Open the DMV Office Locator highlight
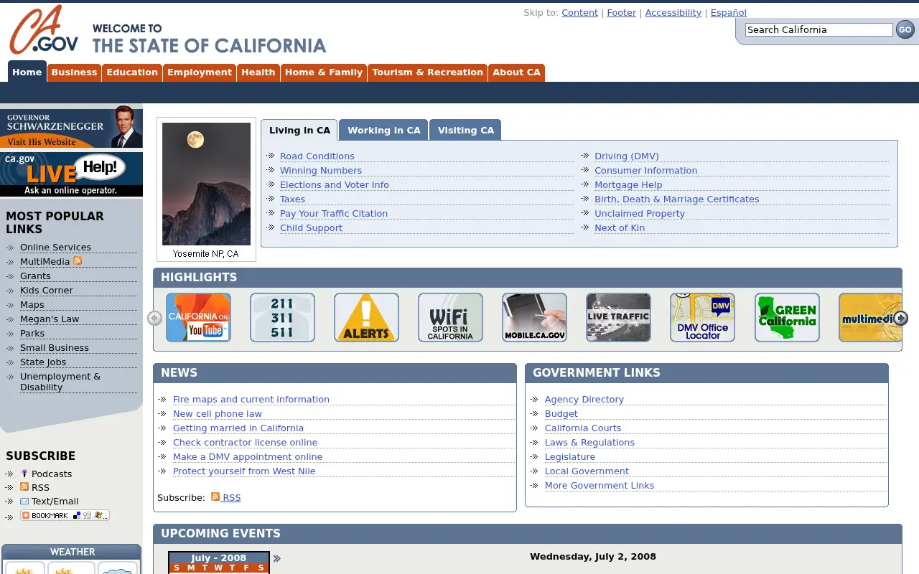 tap(702, 317)
